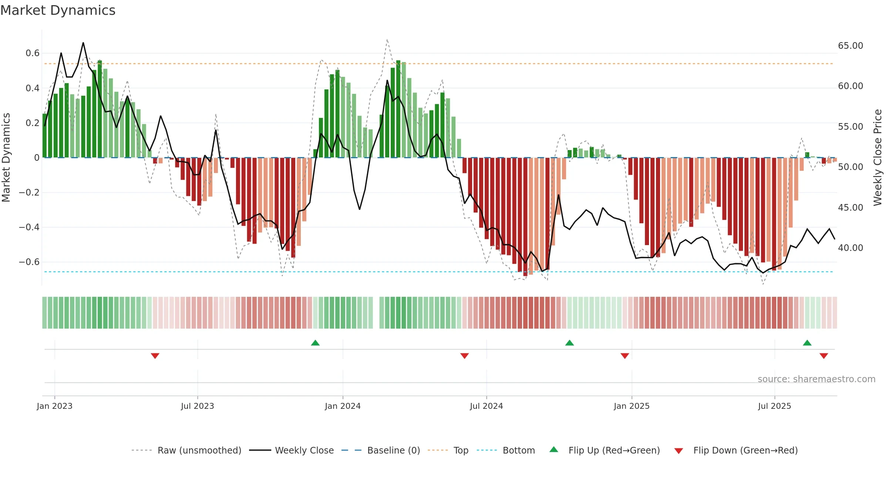Click the 0.2 left axis tick
Screen dimensions: 888x499
(x=33, y=123)
